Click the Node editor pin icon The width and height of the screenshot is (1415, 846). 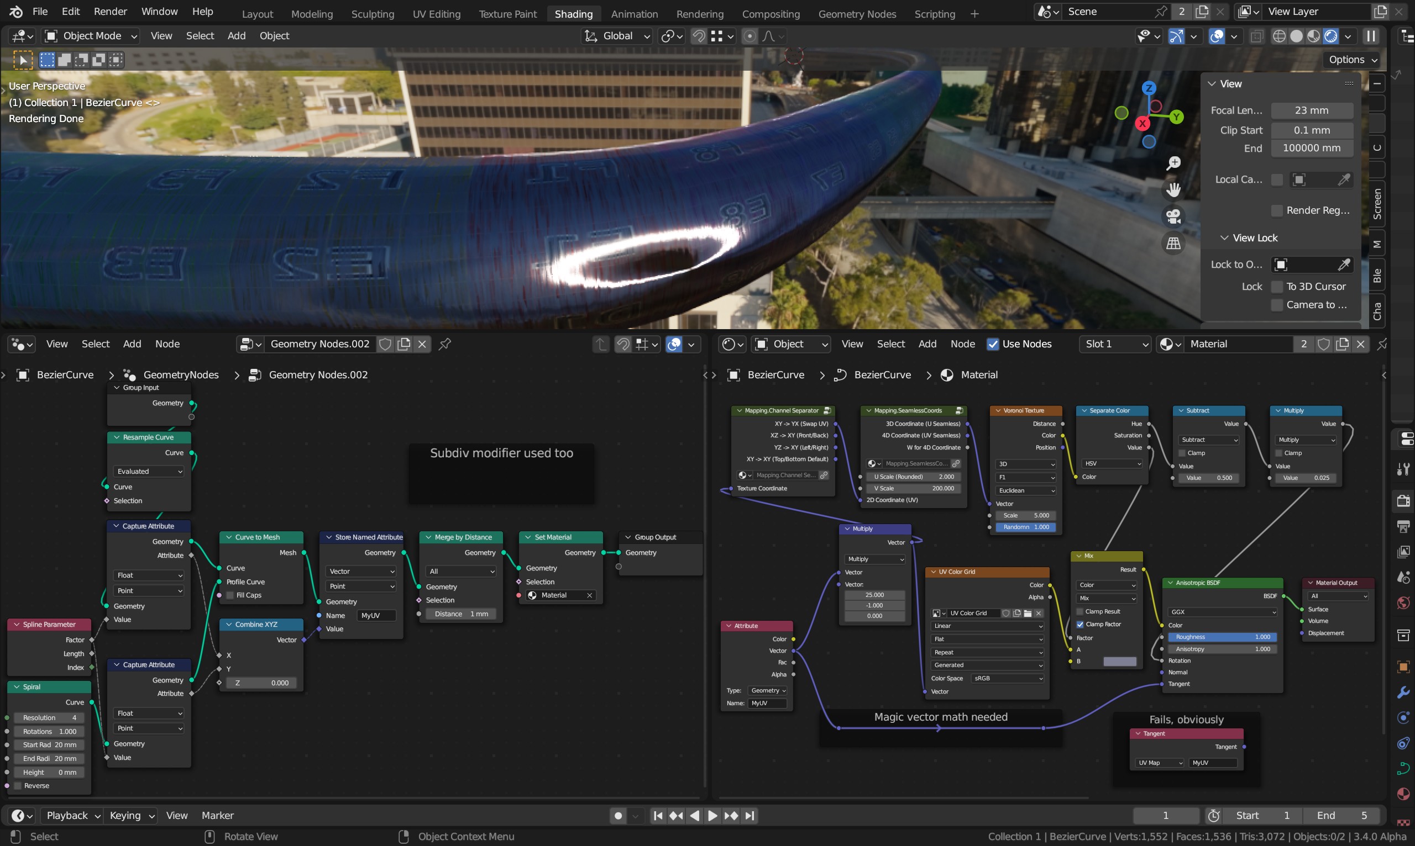tap(444, 343)
